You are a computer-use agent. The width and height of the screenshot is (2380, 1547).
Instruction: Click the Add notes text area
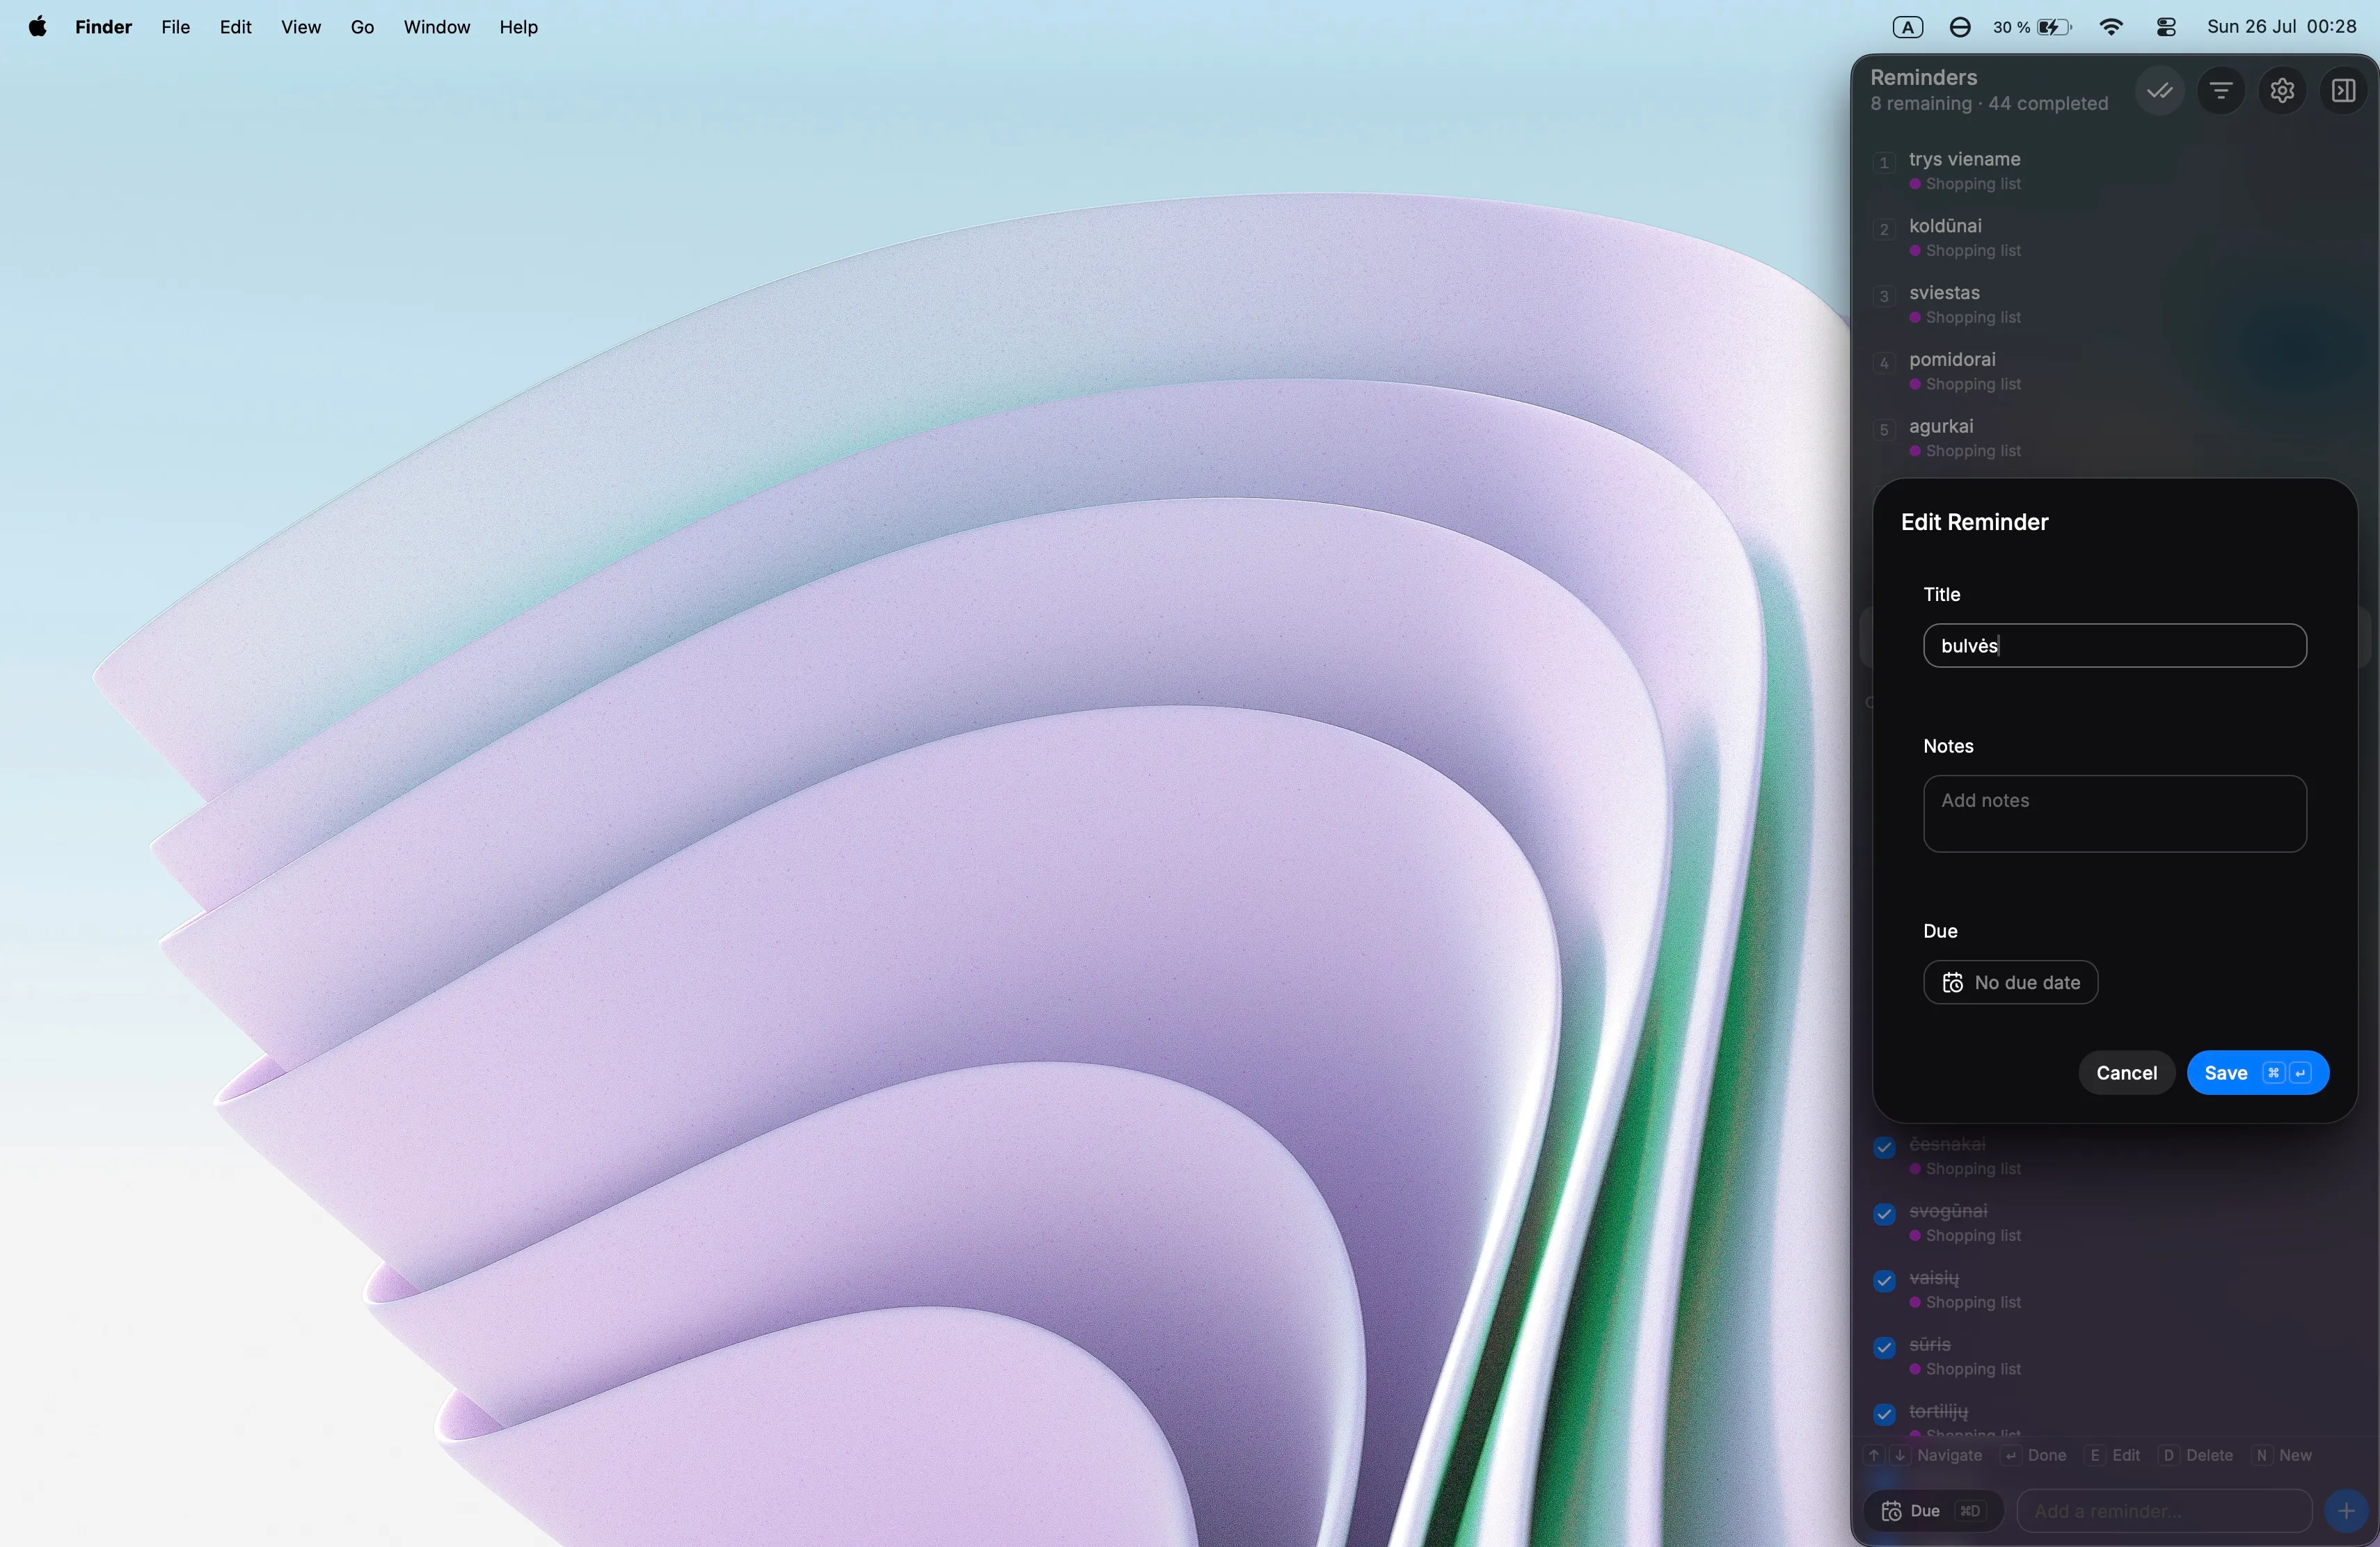2114,813
